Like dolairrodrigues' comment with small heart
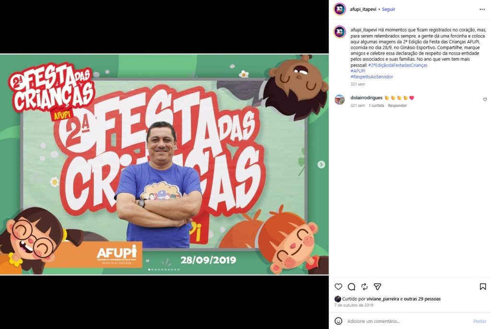Image resolution: width=491 pixels, height=329 pixels. point(485,99)
